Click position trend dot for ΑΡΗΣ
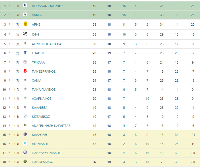 point(9,24)
